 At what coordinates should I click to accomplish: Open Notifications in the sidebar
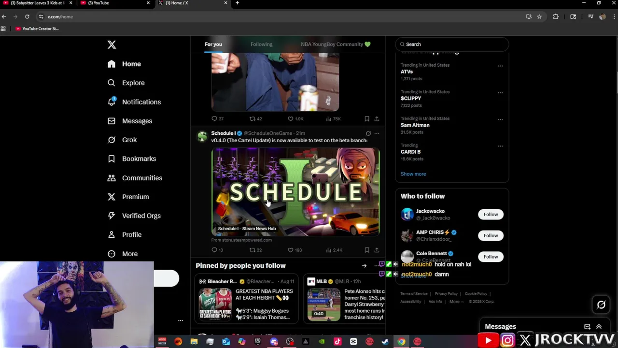coord(134,102)
